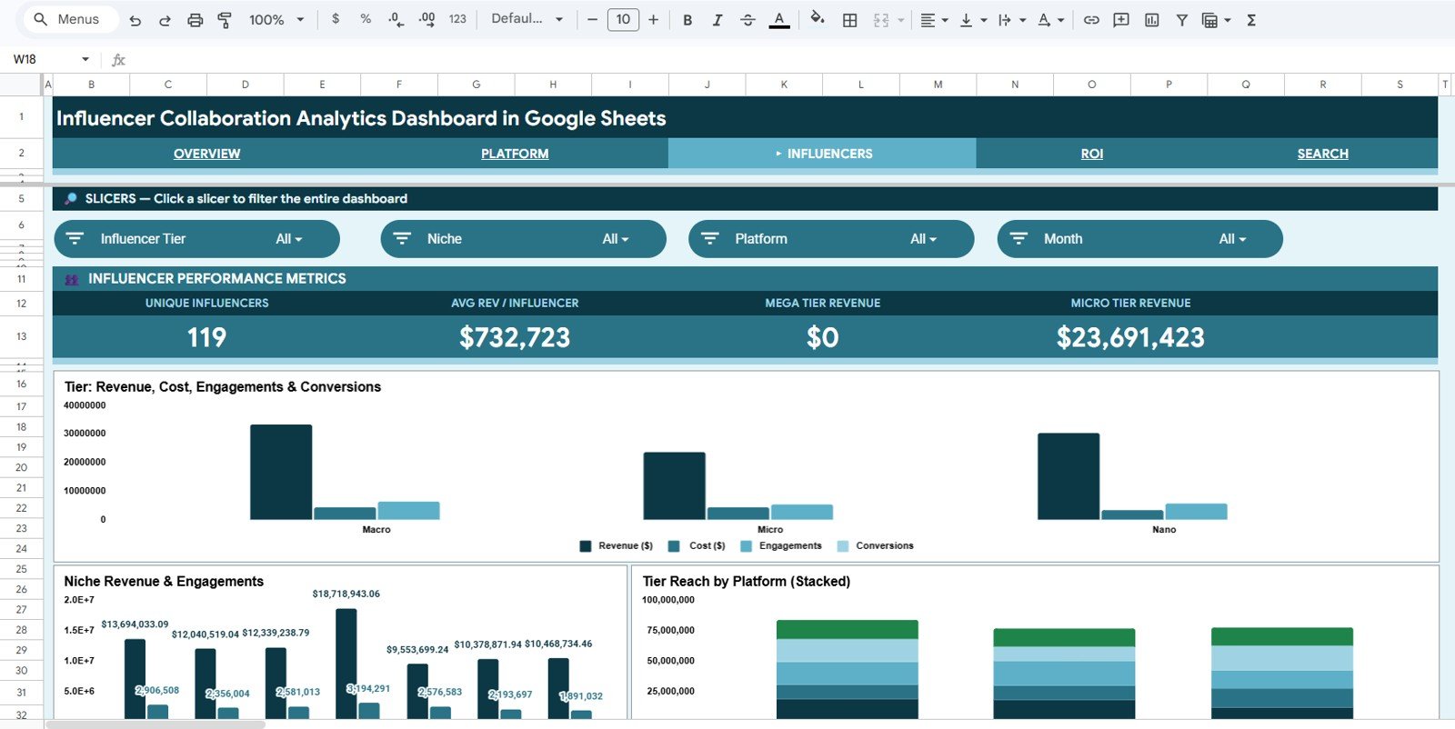
Task: Click the Month slicer filter icon
Action: (x=1018, y=238)
